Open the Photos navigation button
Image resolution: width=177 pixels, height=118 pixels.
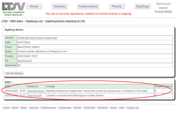tap(117, 6)
